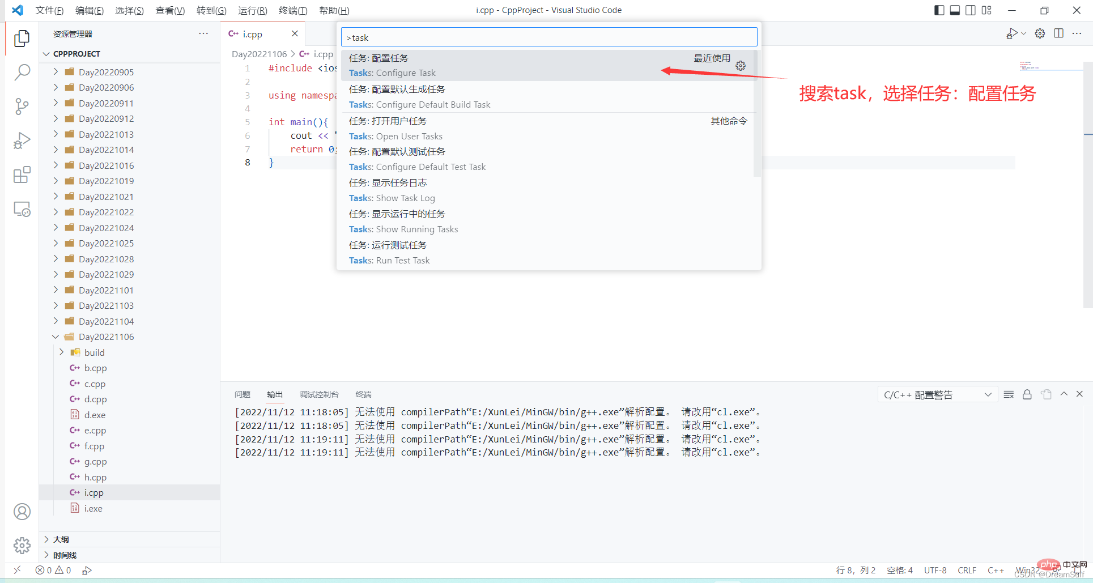
Task: Click the command palette input field
Action: [x=548, y=37]
